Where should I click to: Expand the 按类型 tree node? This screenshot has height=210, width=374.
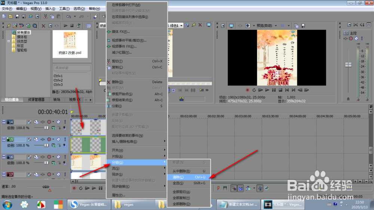[x=9, y=41]
